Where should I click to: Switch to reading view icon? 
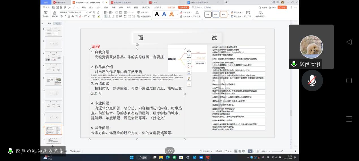pyautogui.click(x=244, y=151)
